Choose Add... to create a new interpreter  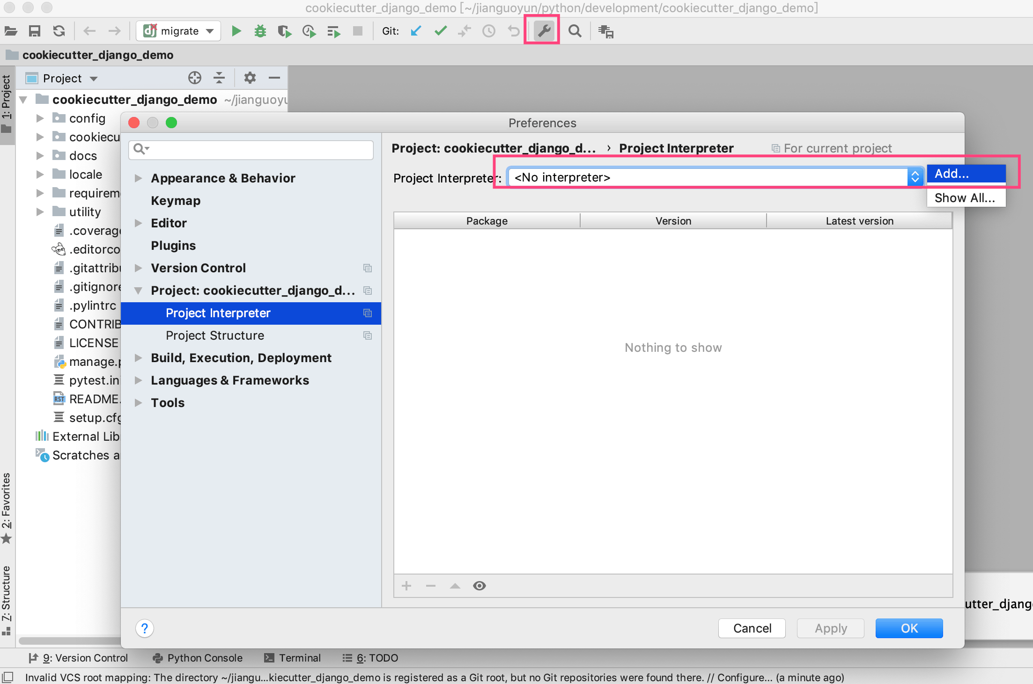966,173
